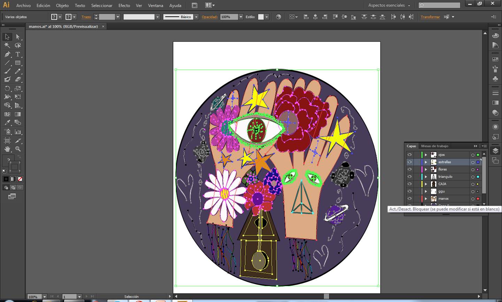The width and height of the screenshot is (502, 302).
Task: Select the Pen tool
Action: [x=7, y=54]
